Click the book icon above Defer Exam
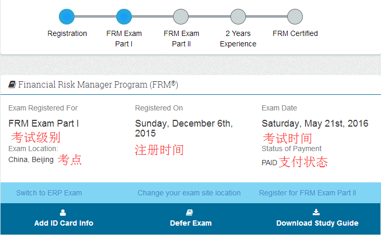Viewport: 381px width, 235px height. click(x=190, y=212)
